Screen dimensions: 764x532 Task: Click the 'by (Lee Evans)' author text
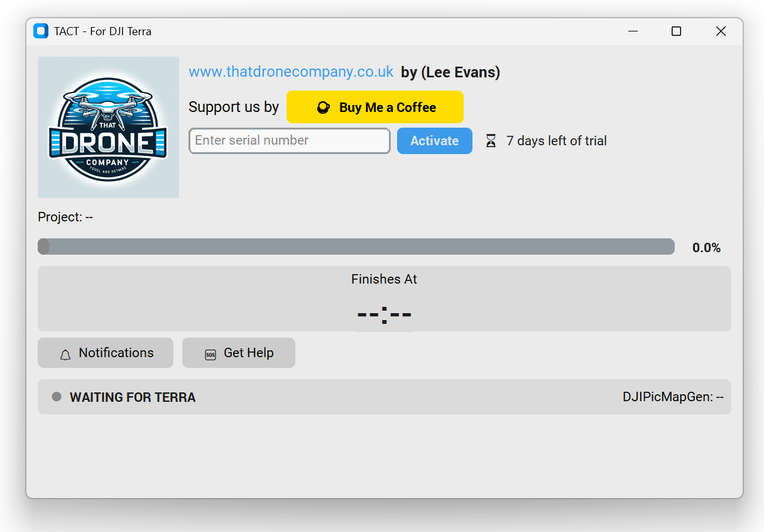pos(450,72)
